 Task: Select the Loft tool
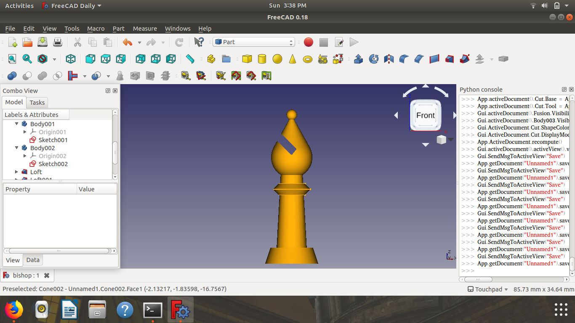[450, 59]
